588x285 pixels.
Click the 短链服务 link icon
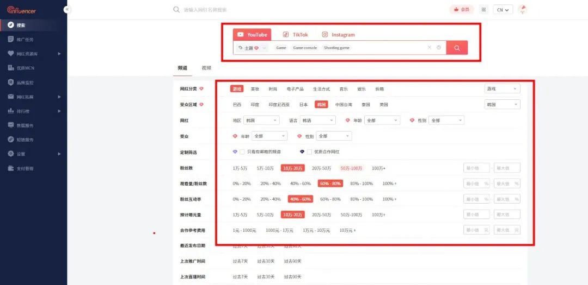(11, 140)
